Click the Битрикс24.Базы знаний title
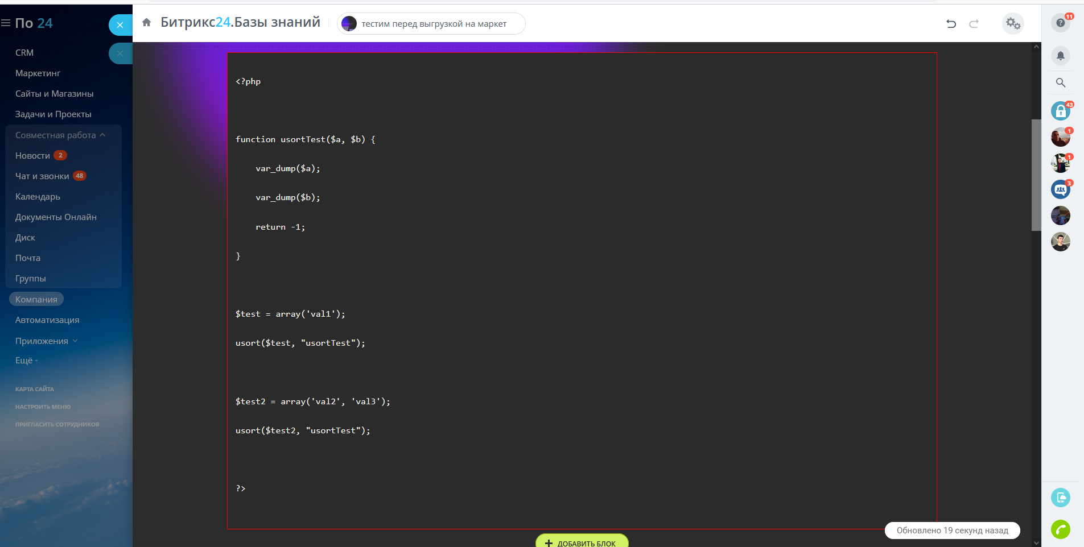This screenshot has height=547, width=1084. [240, 22]
